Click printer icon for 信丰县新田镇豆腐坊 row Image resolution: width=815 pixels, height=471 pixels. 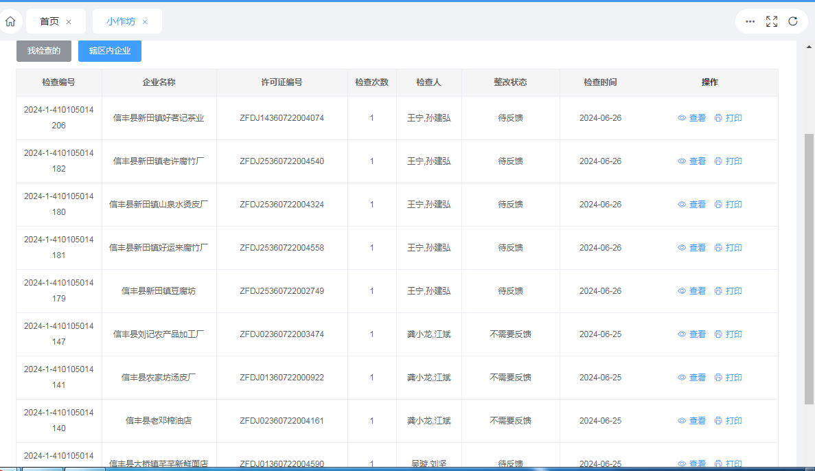pos(718,291)
